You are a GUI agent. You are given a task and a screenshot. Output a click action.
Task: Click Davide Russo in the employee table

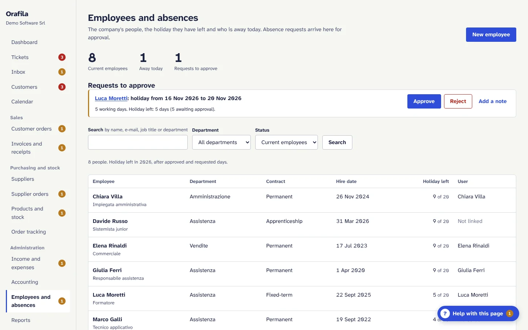tap(110, 221)
